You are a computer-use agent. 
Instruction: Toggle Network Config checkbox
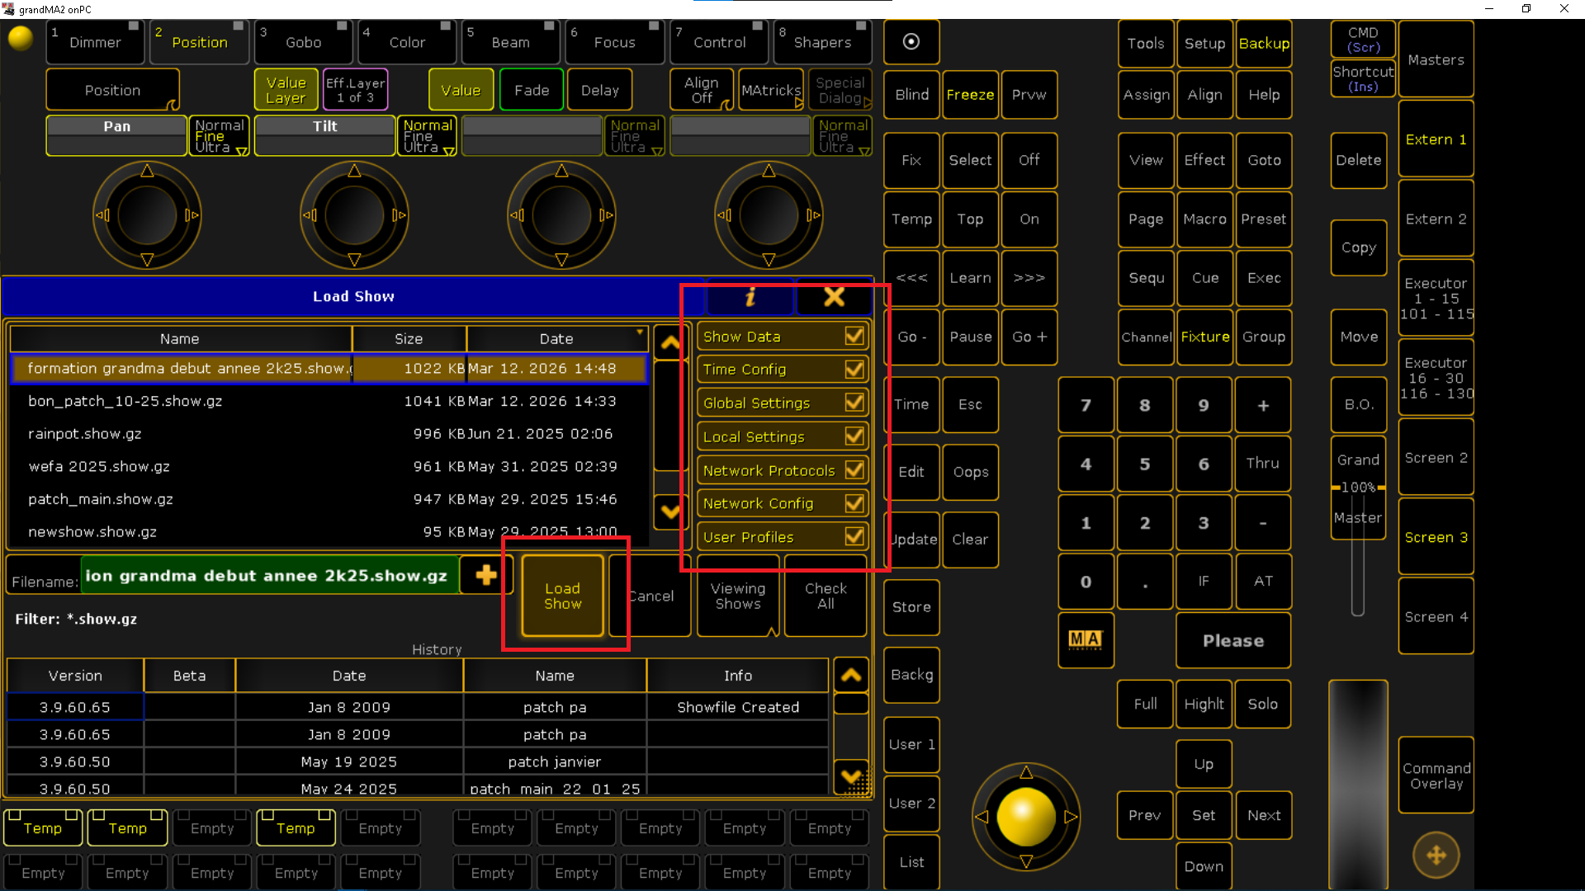[x=854, y=503]
